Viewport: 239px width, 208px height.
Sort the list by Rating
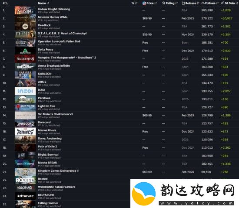tap(170, 3)
